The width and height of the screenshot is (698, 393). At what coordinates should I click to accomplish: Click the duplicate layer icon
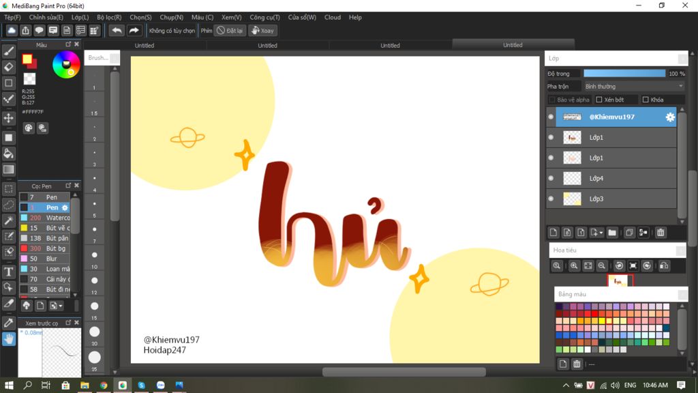pyautogui.click(x=629, y=232)
